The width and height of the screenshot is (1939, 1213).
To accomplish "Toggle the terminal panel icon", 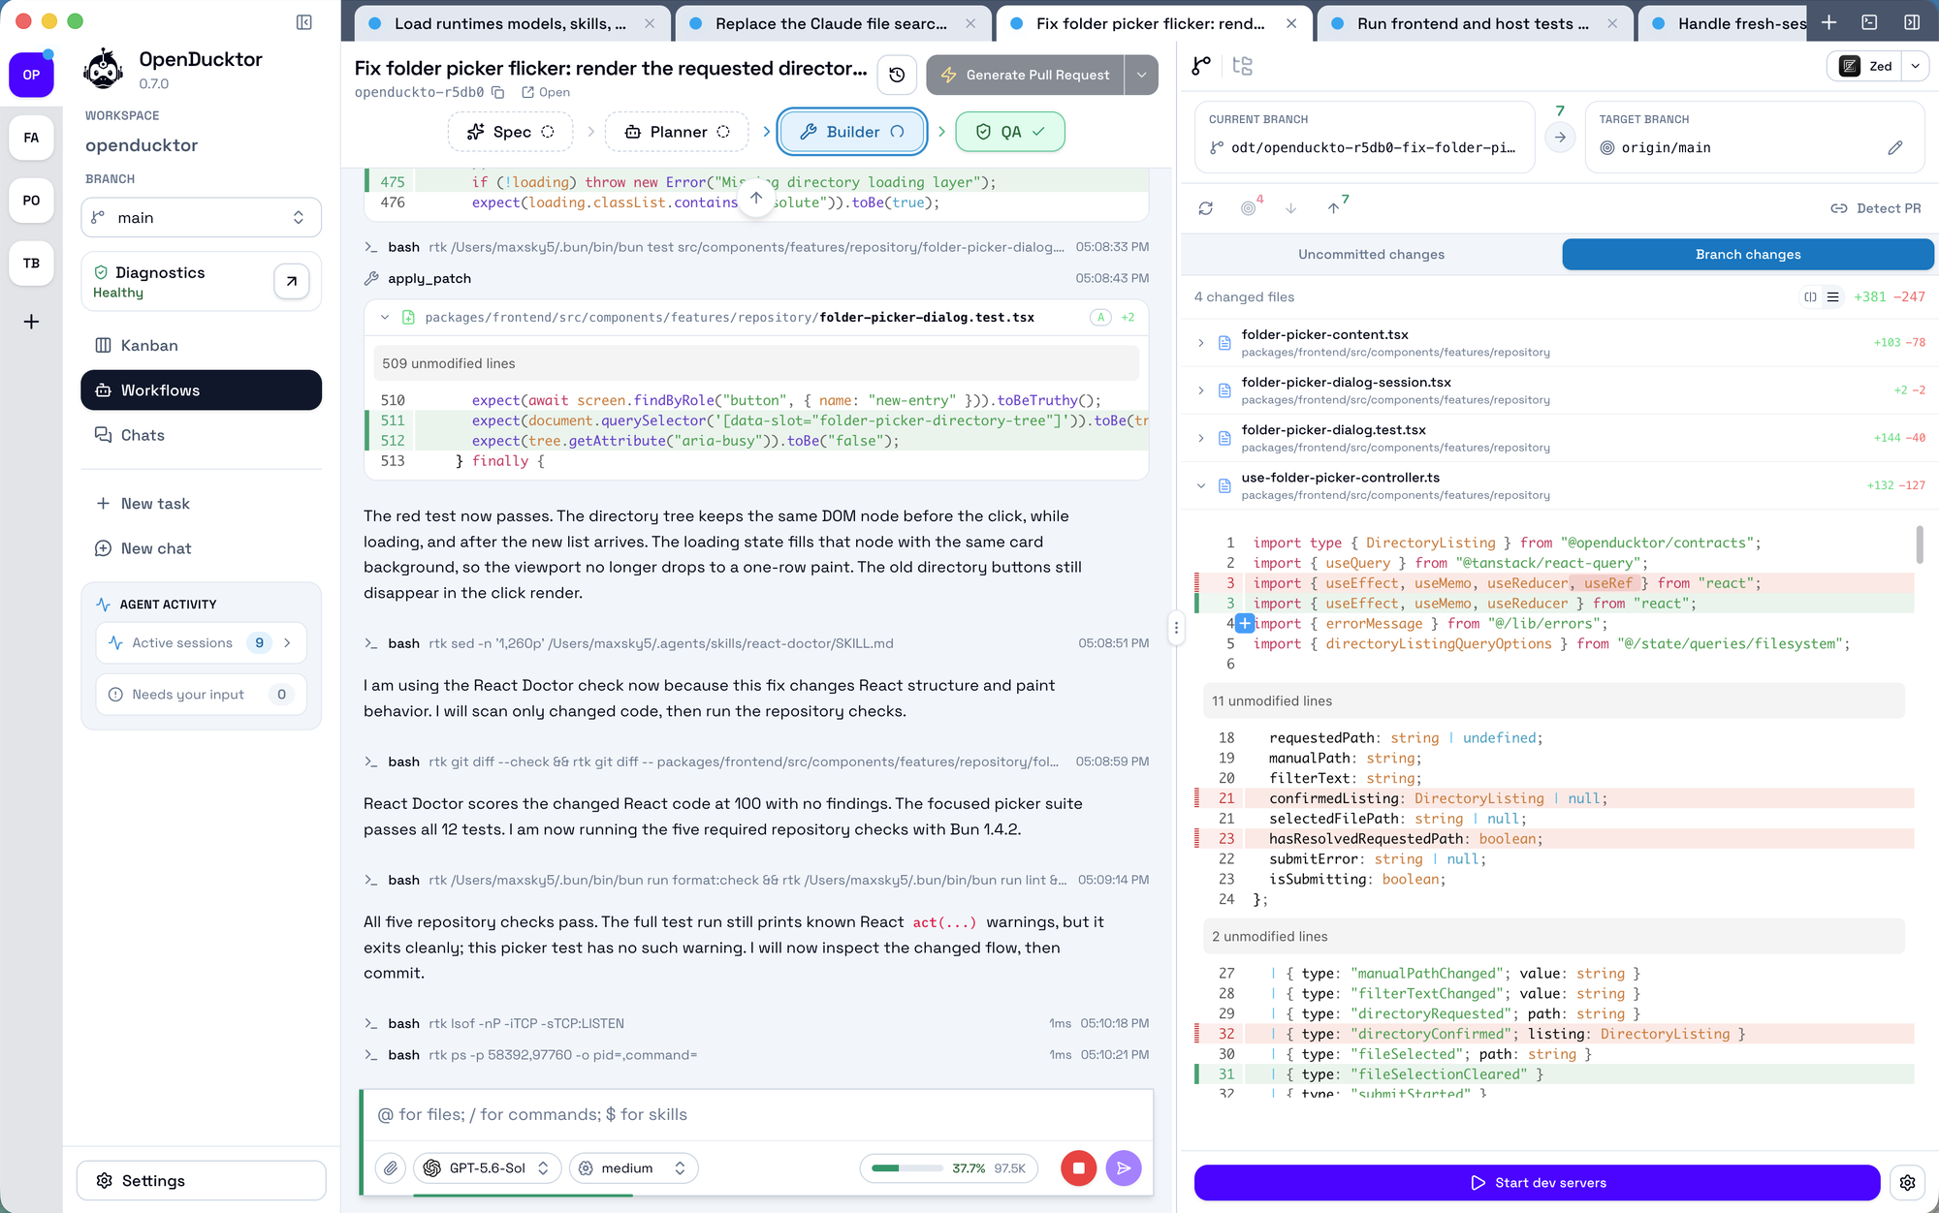I will (x=1870, y=22).
